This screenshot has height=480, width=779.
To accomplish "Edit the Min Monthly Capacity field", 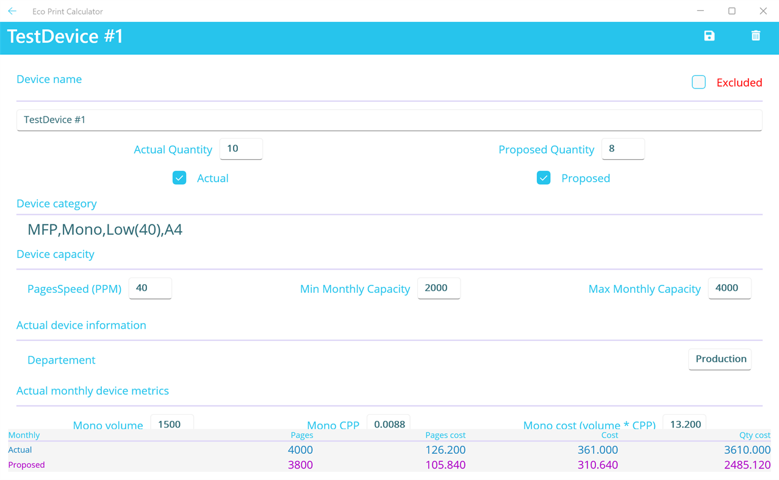I will point(439,288).
